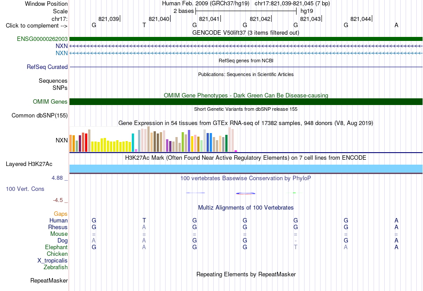Click the '2 bases' scale bar
Viewport: 423px width, 291px height.
click(246, 11)
